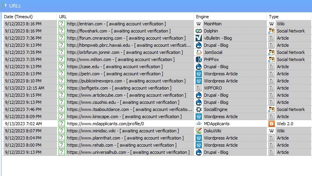Select the www.kinscape.com URL entry

coord(124,117)
